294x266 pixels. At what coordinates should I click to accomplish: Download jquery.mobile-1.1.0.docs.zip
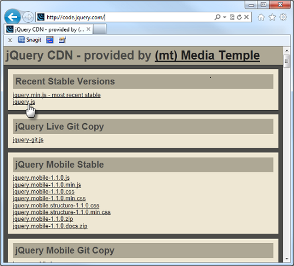click(x=50, y=226)
